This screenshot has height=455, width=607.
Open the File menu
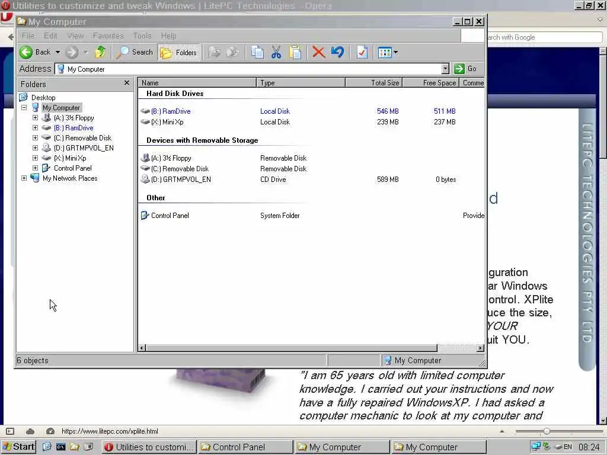coord(28,36)
